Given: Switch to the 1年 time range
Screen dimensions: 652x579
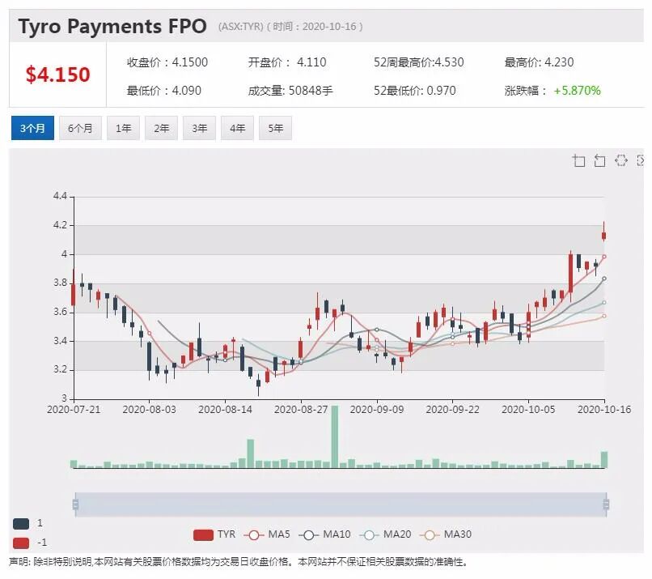Looking at the screenshot, I should 123,128.
